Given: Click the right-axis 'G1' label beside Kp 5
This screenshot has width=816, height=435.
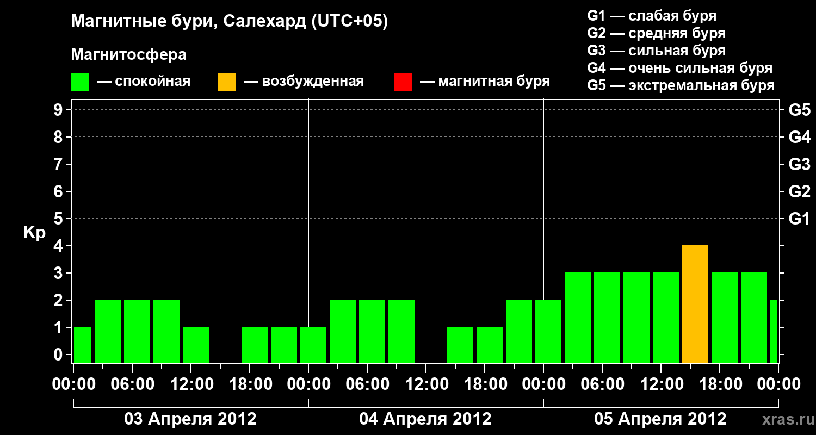Looking at the screenshot, I should pos(800,219).
